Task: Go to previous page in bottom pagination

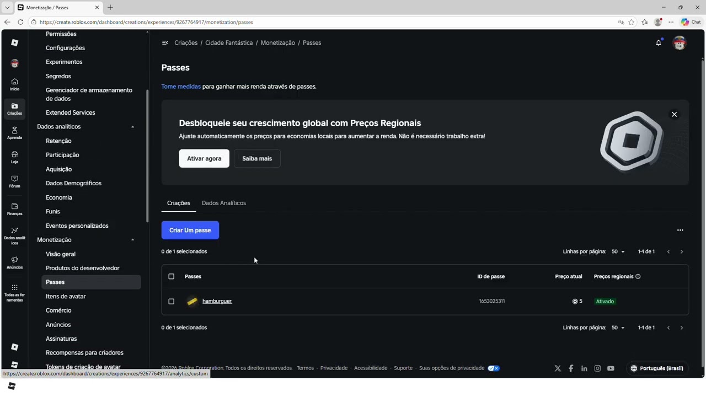Action: 668,328
